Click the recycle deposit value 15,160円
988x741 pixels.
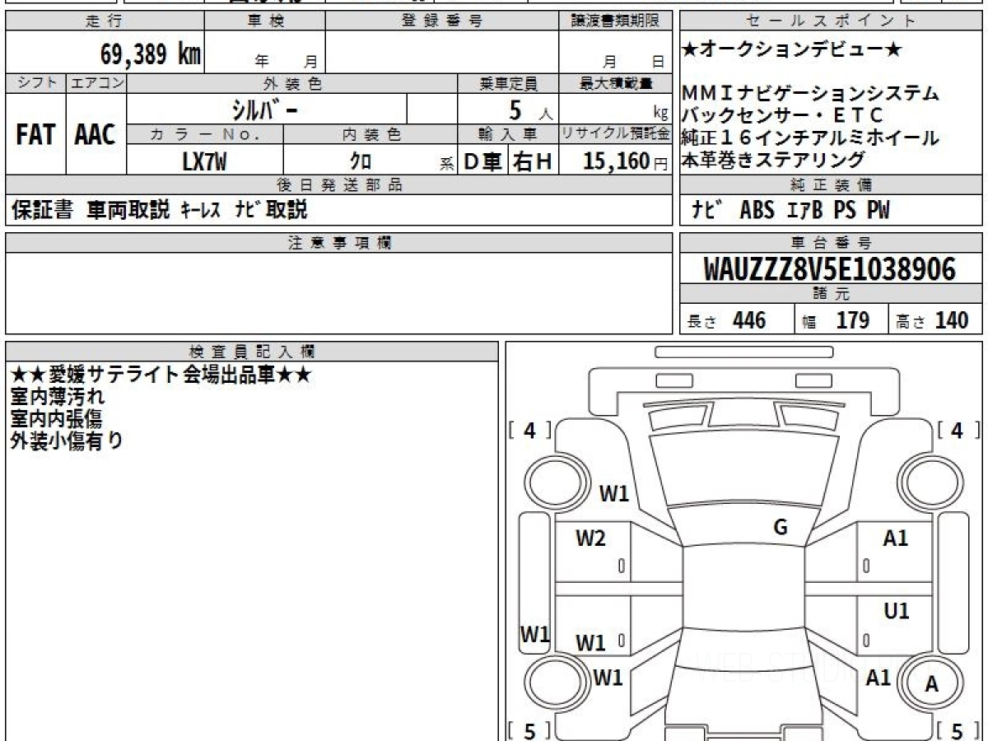click(x=625, y=161)
